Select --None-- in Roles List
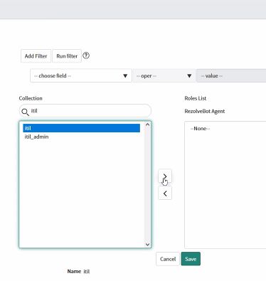The width and height of the screenshot is (266, 281). pos(200,129)
